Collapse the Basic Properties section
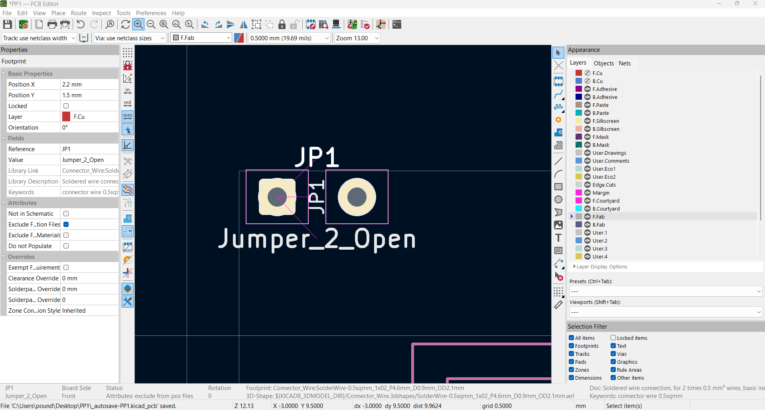The width and height of the screenshot is (765, 410). [x=4, y=73]
